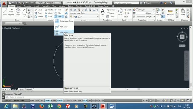Open the Drafting & Annotation workspace dropdown
Image resolution: width=193 pixels, height=109 pixels.
(48, 3)
